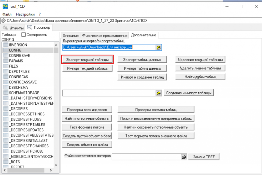This screenshot has height=175, width=262.
Task: Select the DBSCHEMA table in list
Action: (18, 87)
